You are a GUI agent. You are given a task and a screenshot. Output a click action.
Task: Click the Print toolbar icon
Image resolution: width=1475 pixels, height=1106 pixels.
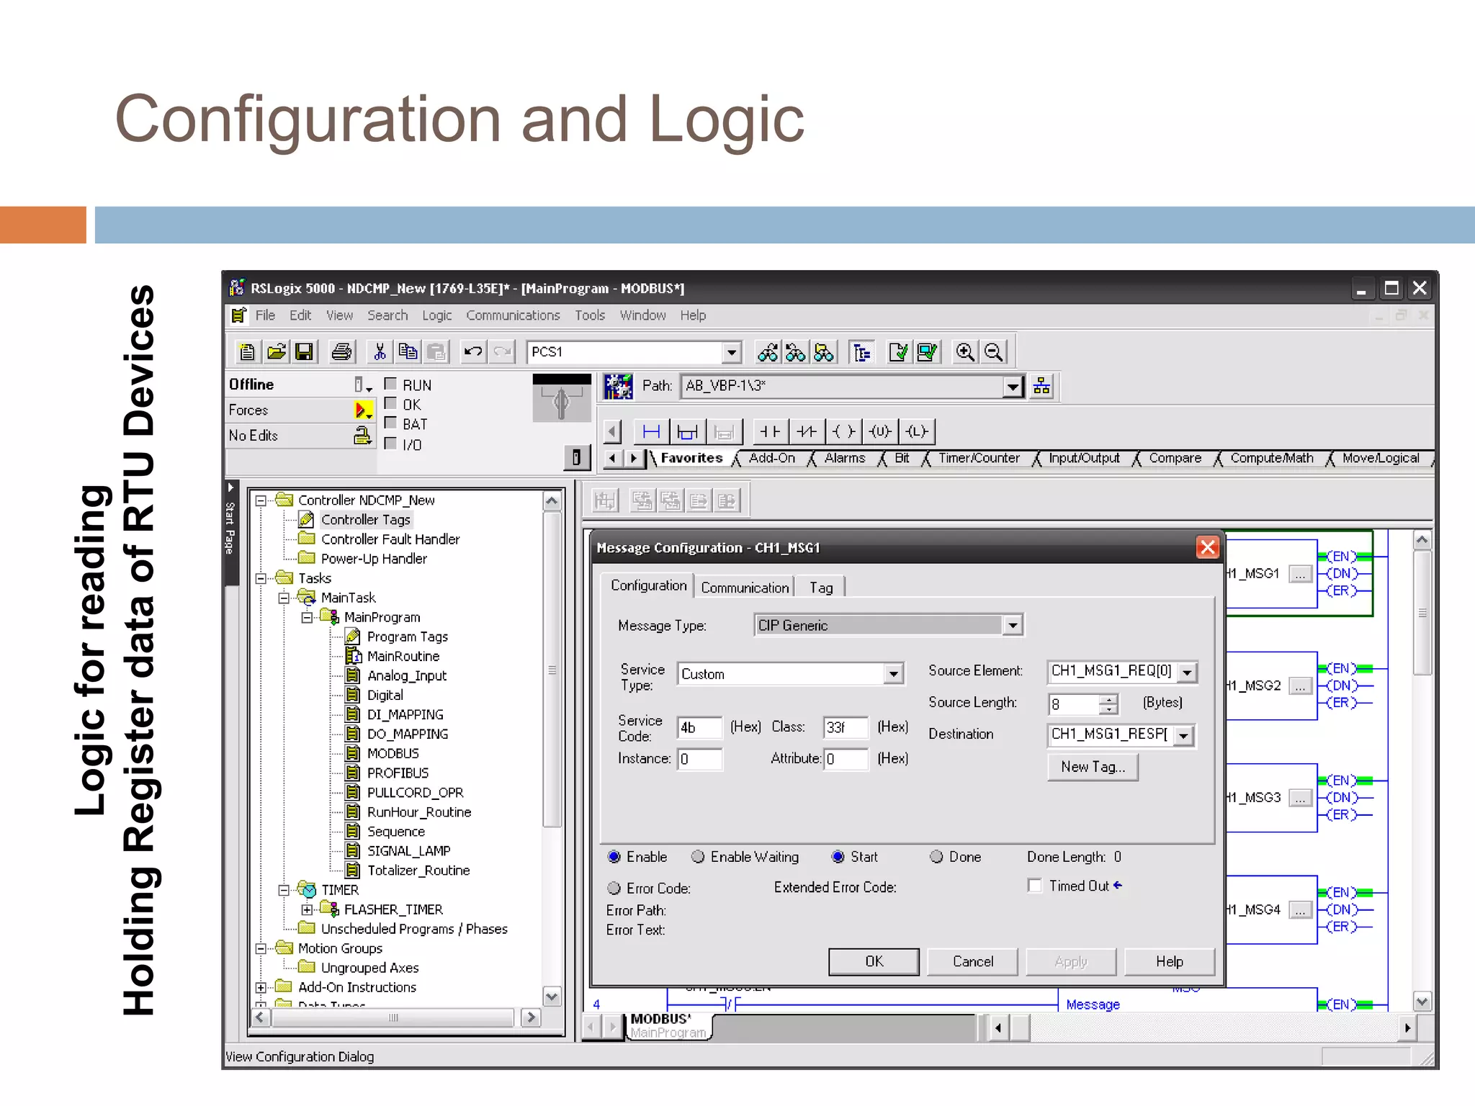pos(342,351)
